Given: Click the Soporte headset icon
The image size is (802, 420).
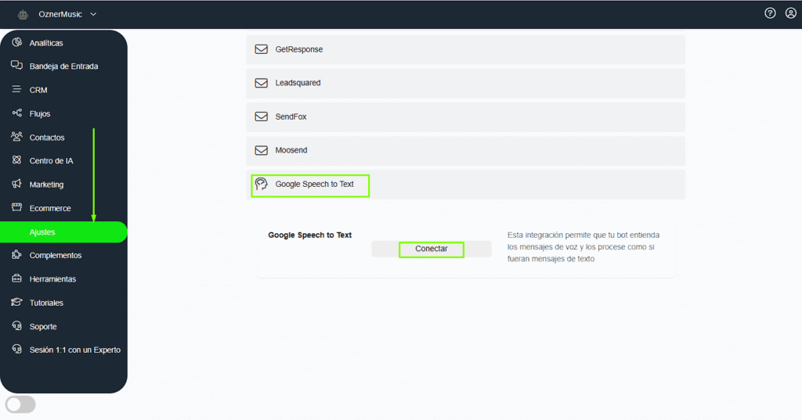Looking at the screenshot, I should pos(17,325).
